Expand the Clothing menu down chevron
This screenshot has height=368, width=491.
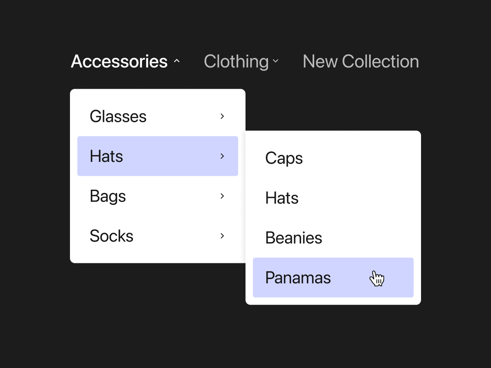tap(276, 61)
